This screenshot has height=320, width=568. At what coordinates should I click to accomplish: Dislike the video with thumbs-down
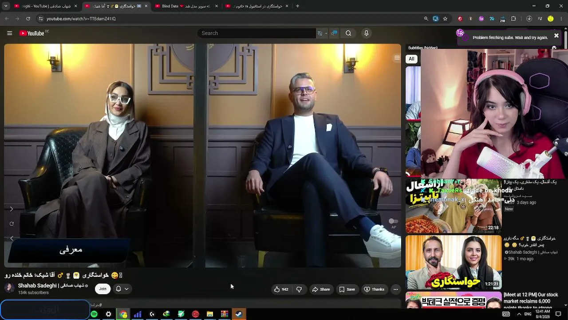coord(299,289)
